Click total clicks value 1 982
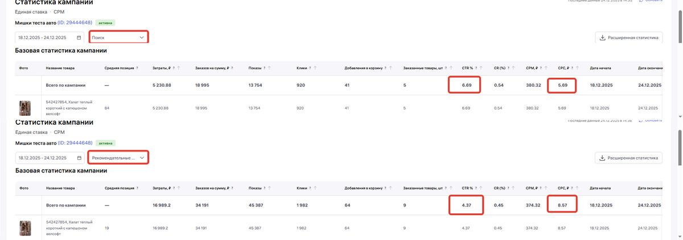This screenshot has height=240, width=683. (303, 205)
